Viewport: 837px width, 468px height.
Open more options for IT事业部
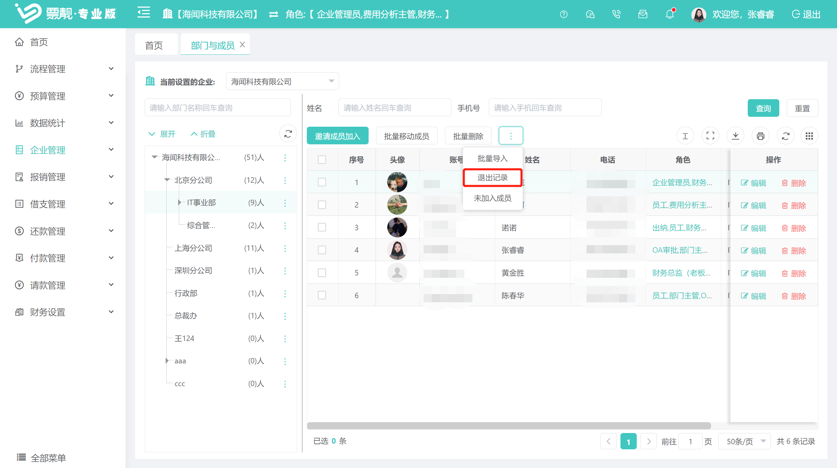pyautogui.click(x=285, y=203)
